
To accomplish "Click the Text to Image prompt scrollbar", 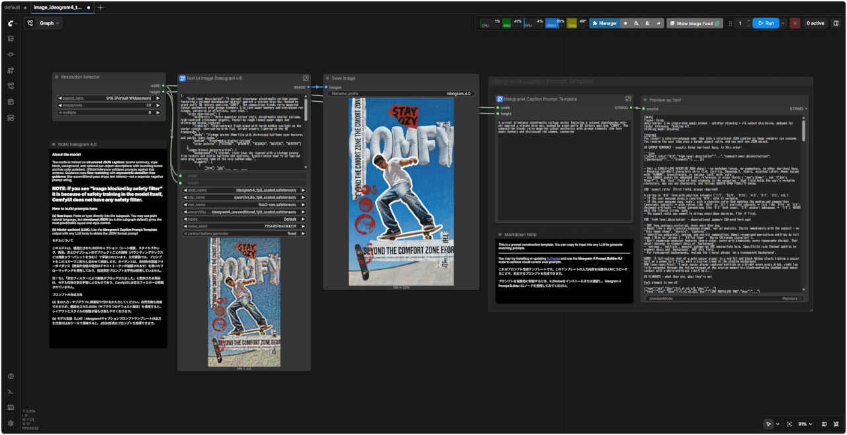I will 306,109.
